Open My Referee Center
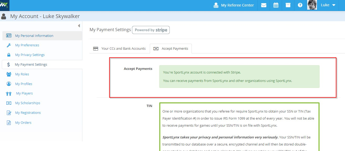345x151 pixels. point(234,5)
